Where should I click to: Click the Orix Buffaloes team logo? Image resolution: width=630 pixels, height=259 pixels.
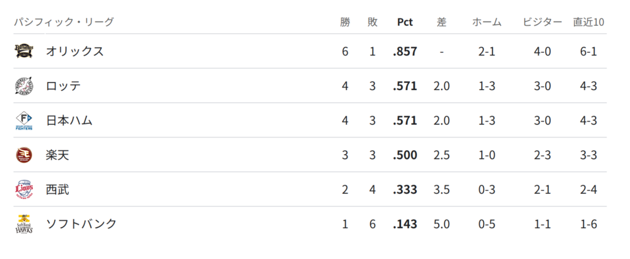pyautogui.click(x=23, y=51)
